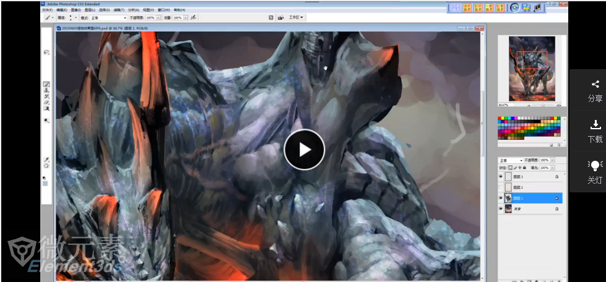Viewport: 606px width, 282px height.
Task: Open the 图像(I) menu
Action: [76, 10]
